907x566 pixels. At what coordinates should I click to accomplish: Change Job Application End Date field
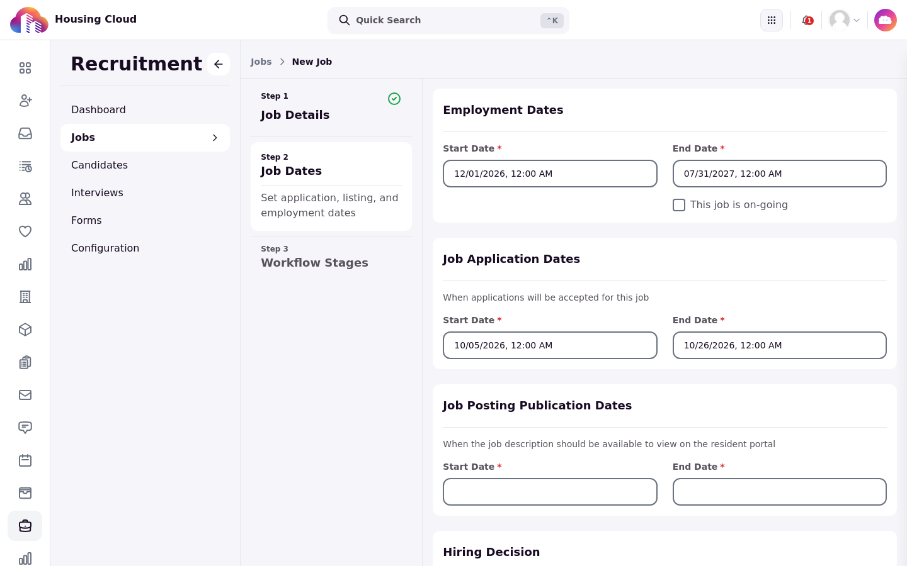(x=780, y=345)
